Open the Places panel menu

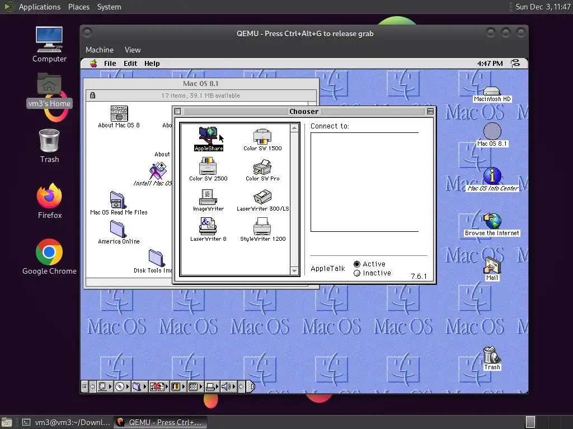(78, 7)
